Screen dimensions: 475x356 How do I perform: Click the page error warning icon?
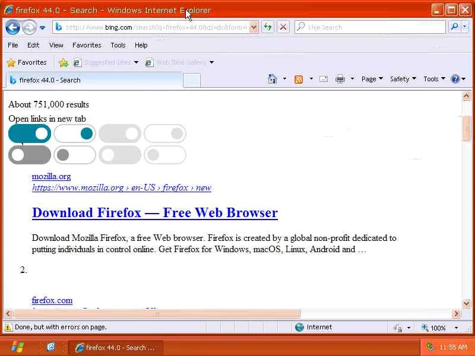click(x=8, y=328)
